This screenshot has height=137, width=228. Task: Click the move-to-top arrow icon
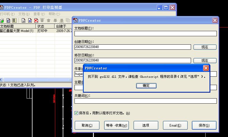point(42,20)
